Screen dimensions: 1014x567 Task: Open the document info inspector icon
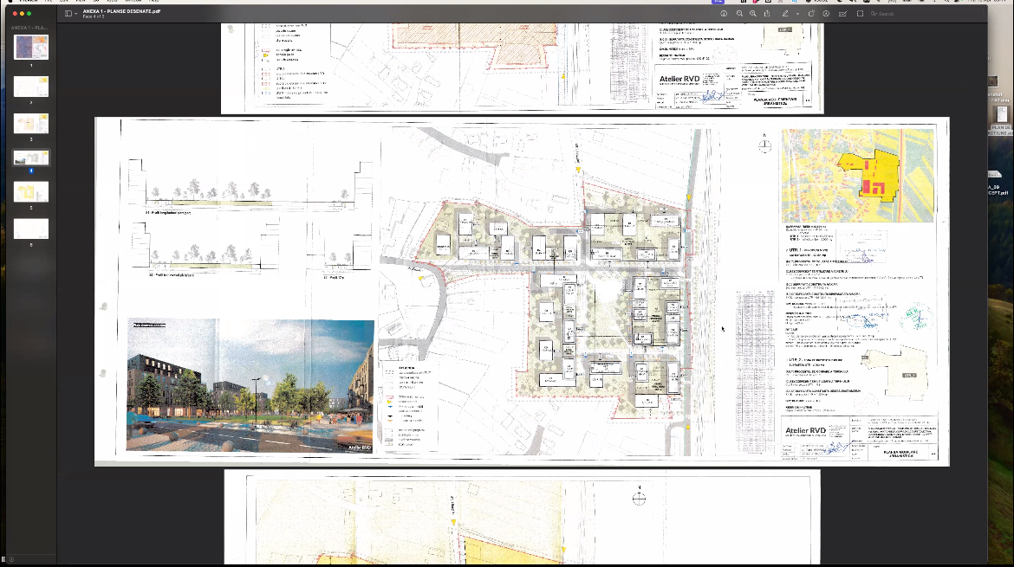(723, 14)
